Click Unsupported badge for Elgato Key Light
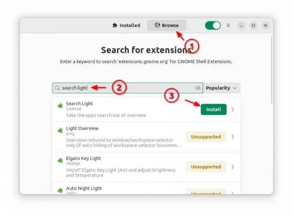 click(x=206, y=167)
